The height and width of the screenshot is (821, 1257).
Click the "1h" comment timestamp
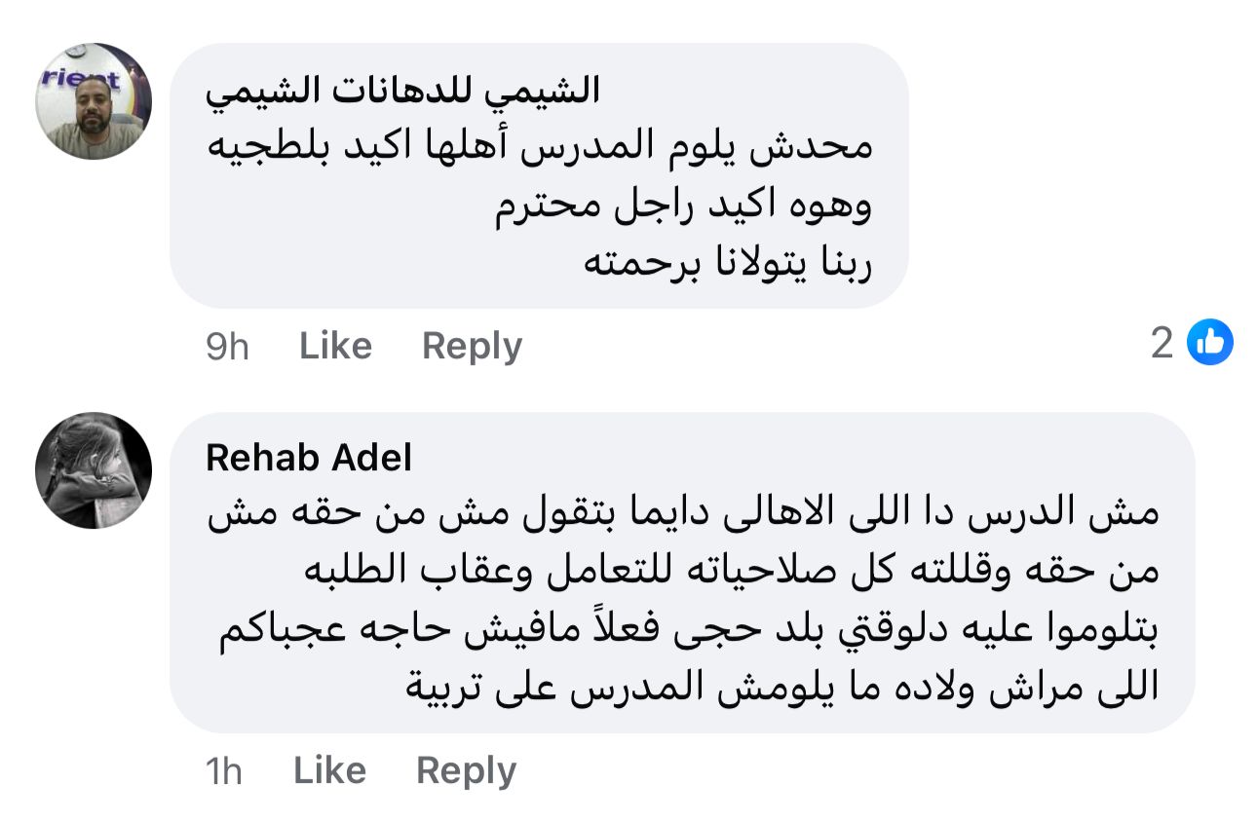click(224, 771)
